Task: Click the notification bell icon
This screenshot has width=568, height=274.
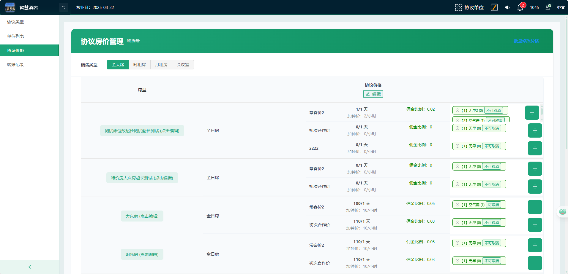Action: (520, 8)
